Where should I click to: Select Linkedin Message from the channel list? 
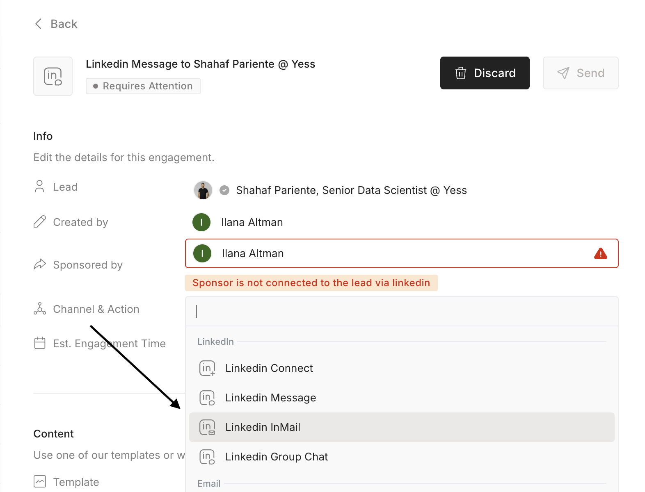pos(270,398)
